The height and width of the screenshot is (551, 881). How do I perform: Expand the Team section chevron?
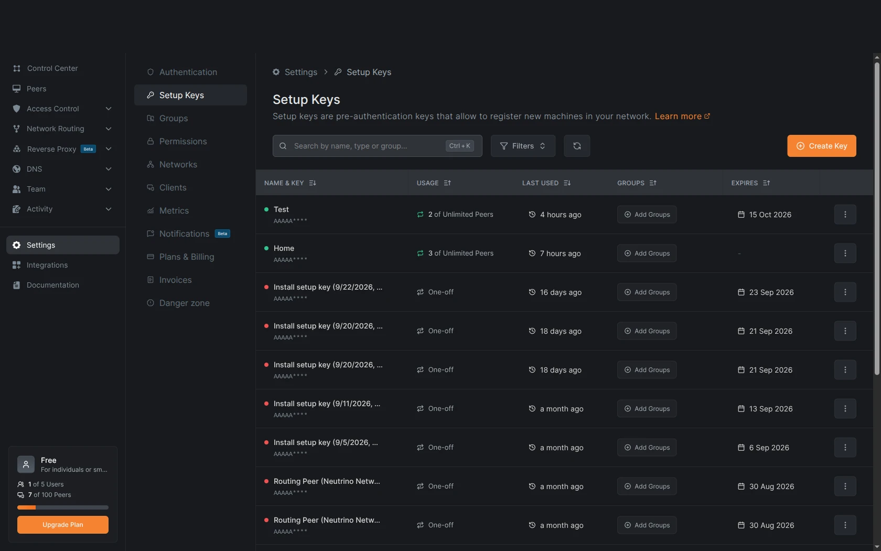[109, 189]
